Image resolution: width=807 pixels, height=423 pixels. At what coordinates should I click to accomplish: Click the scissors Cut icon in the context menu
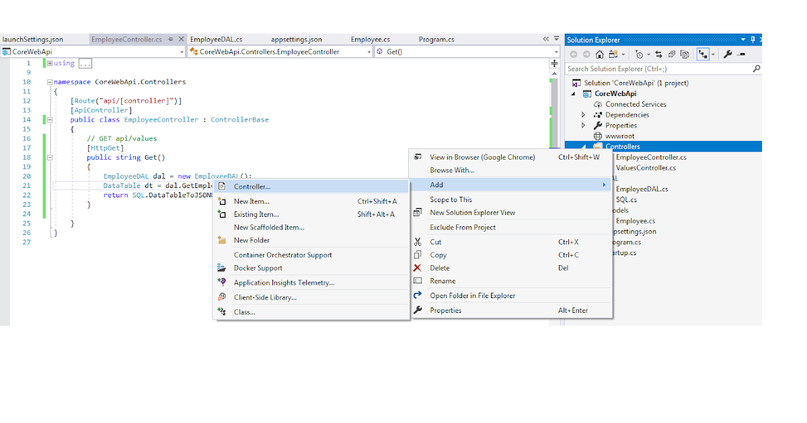[418, 242]
